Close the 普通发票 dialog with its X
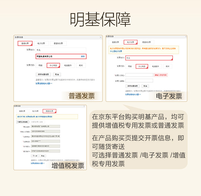 [x=100, y=37]
